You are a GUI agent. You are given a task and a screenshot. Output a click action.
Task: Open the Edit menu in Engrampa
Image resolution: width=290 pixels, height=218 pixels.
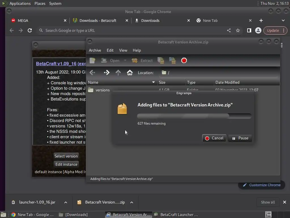coord(110,50)
